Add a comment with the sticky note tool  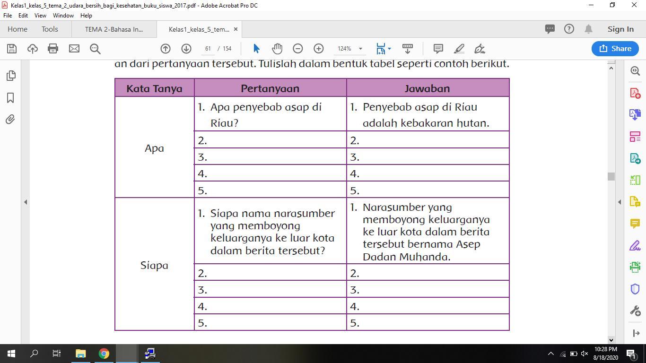click(x=438, y=49)
